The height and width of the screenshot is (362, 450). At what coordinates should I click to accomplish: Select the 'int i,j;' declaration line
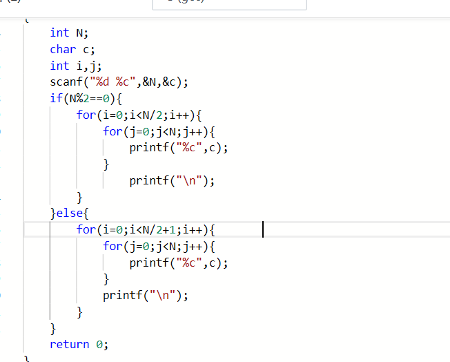click(x=76, y=66)
